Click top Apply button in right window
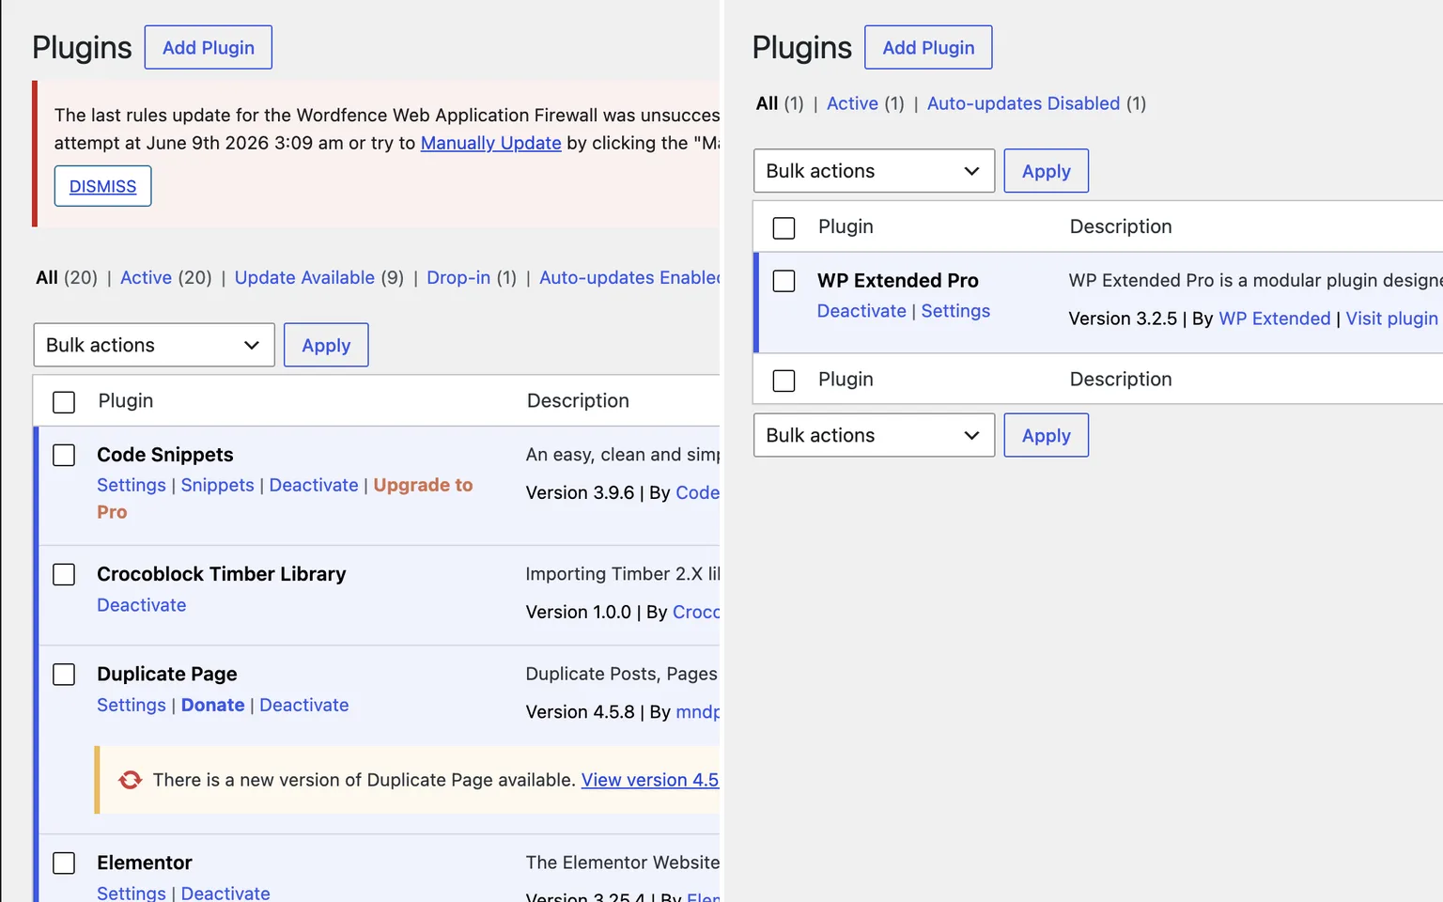 tap(1046, 171)
